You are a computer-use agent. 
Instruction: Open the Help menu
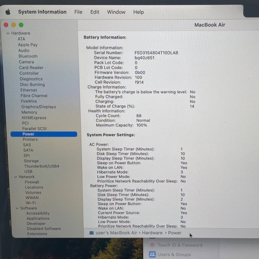pyautogui.click(x=138, y=12)
